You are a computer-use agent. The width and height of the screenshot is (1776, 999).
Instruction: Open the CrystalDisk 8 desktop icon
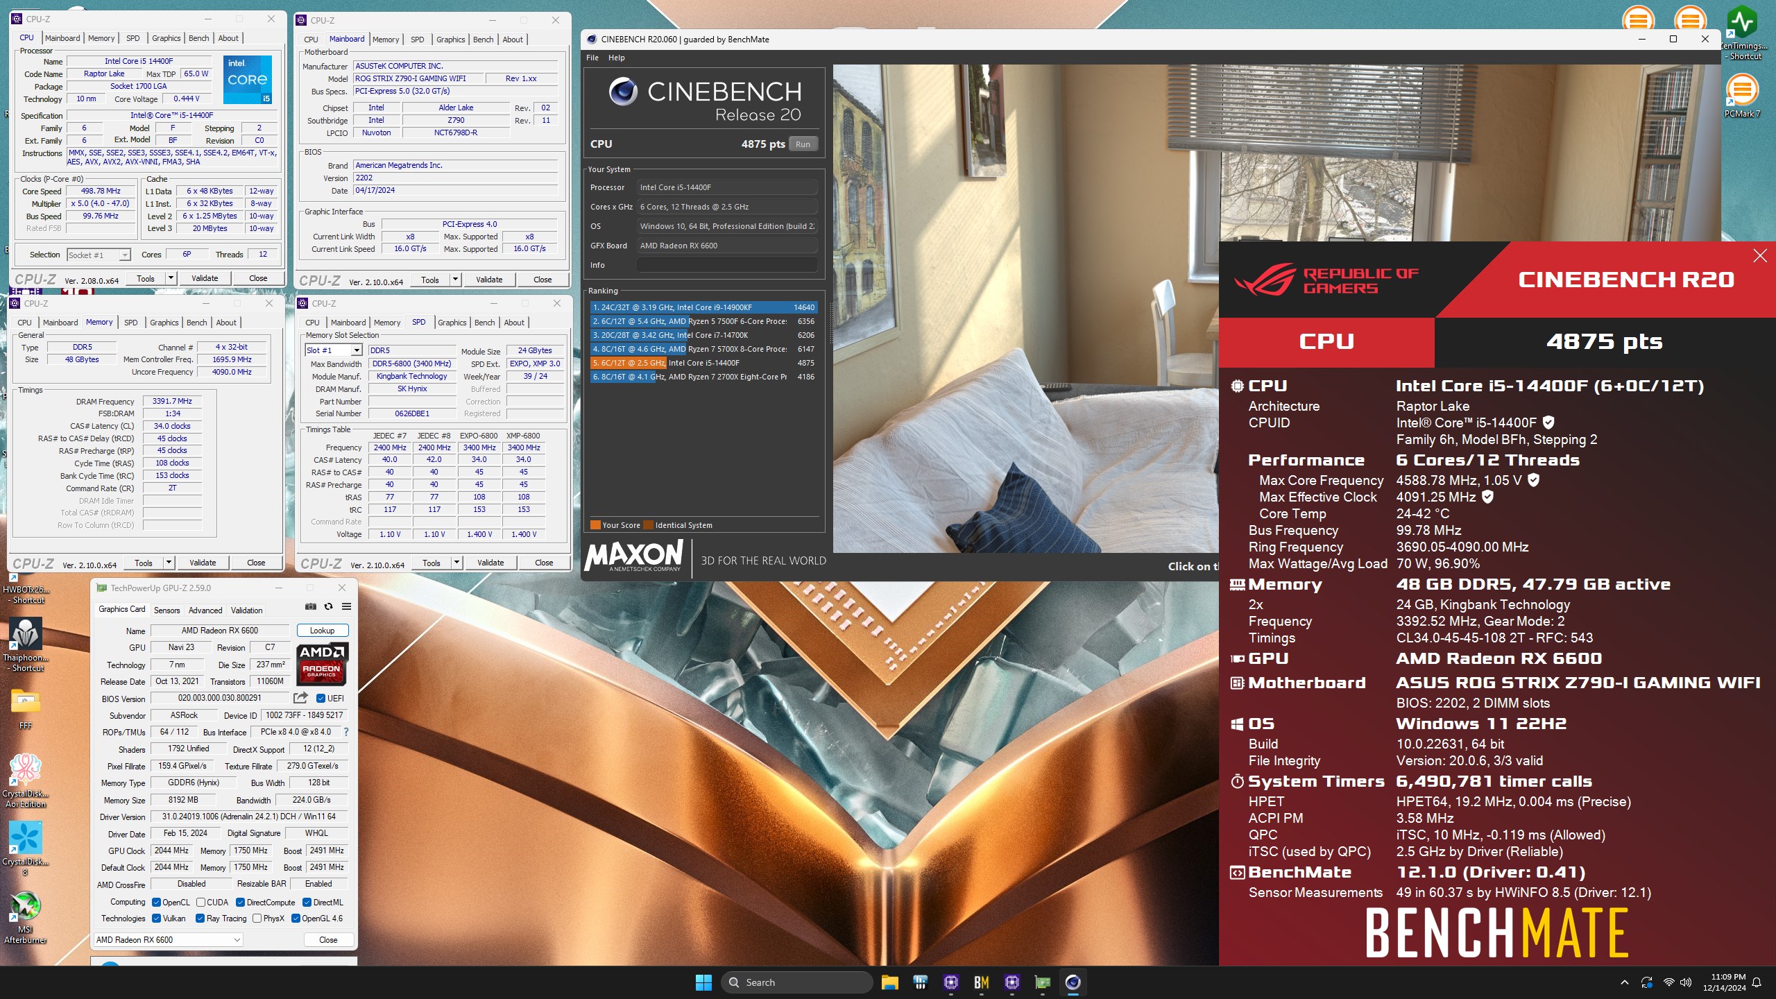pos(26,848)
